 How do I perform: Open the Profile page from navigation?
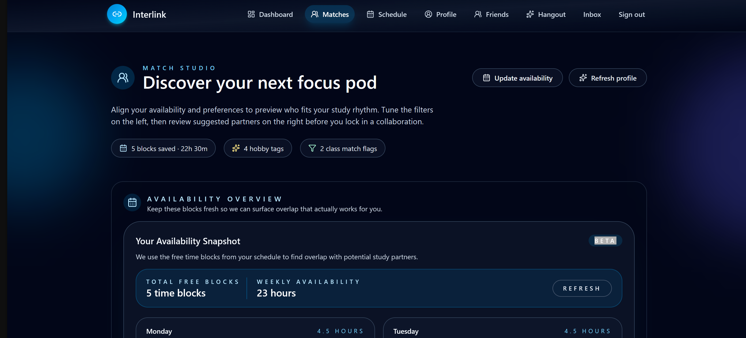440,14
